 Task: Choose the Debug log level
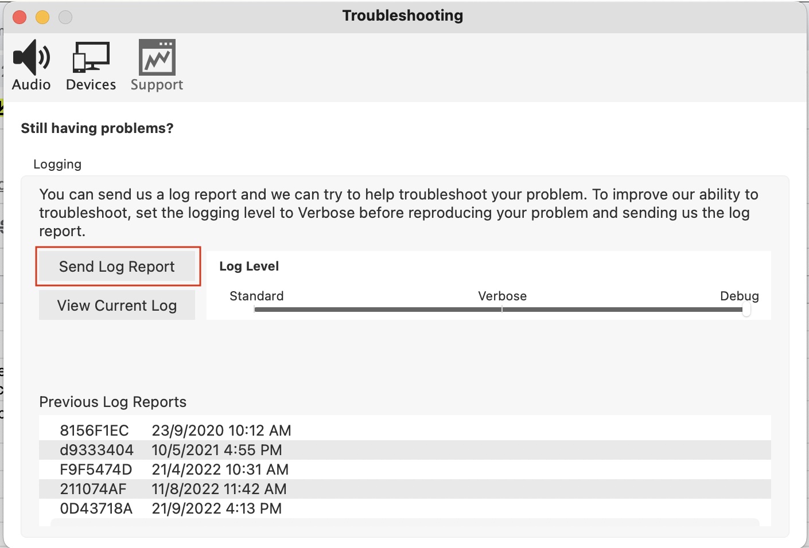click(740, 296)
